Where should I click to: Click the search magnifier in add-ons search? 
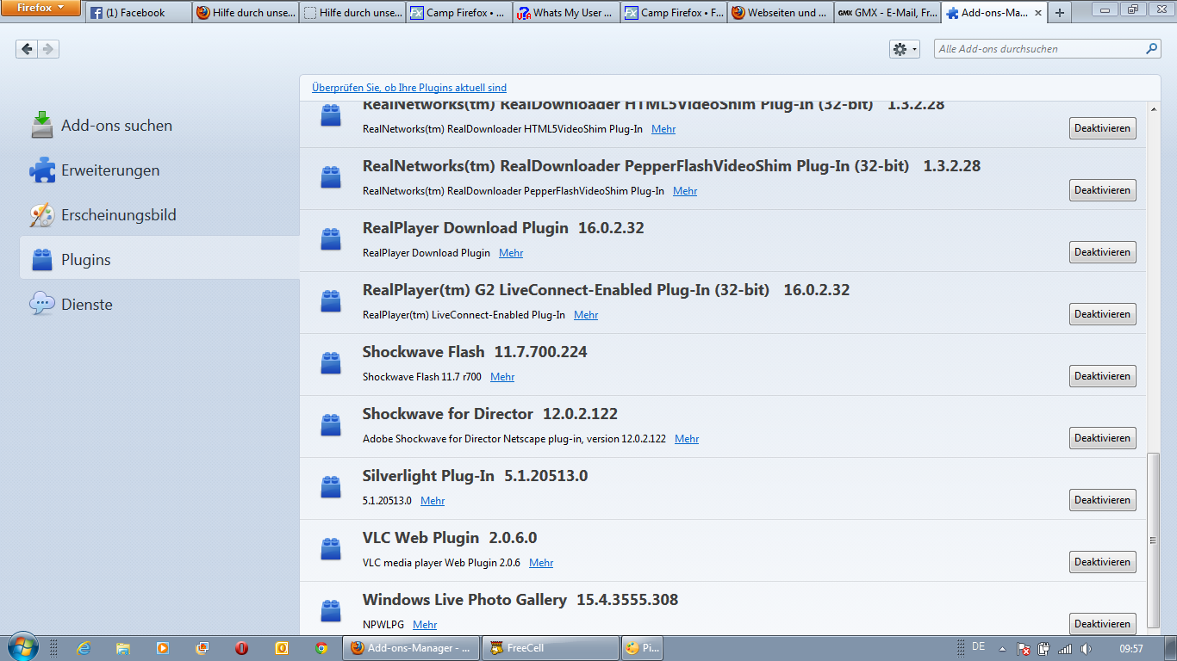[1151, 49]
